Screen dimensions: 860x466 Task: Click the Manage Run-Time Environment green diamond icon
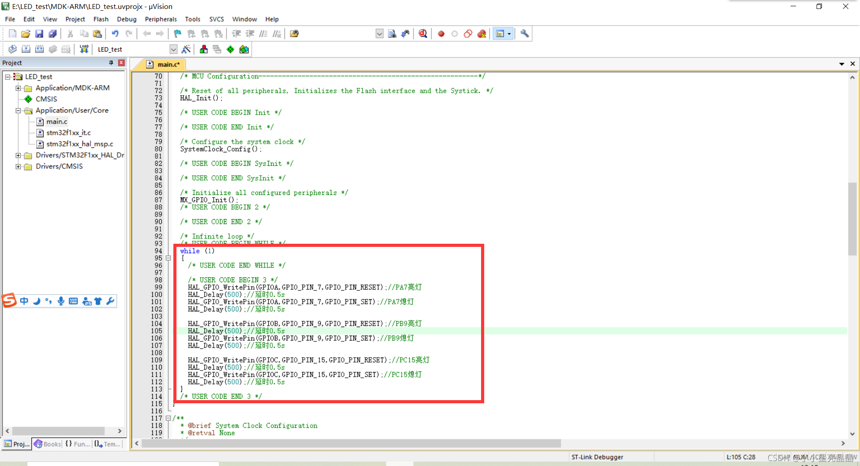point(230,49)
